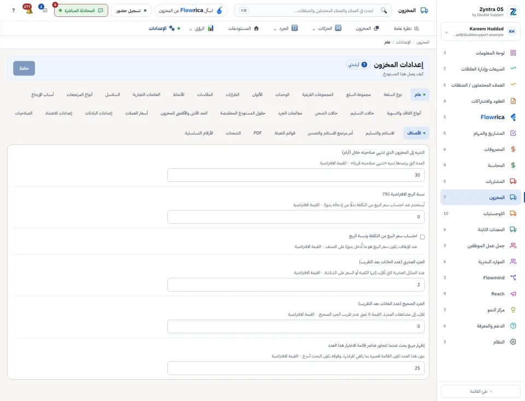
Task: Focus the search box threshold field
Action: click(x=296, y=368)
